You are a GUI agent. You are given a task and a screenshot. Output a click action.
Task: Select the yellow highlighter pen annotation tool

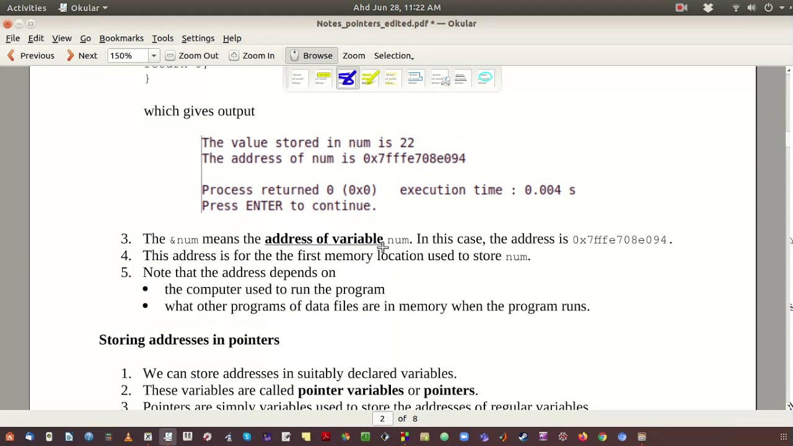370,79
